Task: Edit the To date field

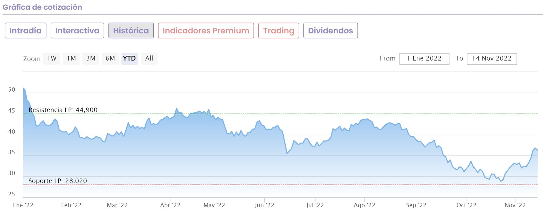Action: point(492,59)
